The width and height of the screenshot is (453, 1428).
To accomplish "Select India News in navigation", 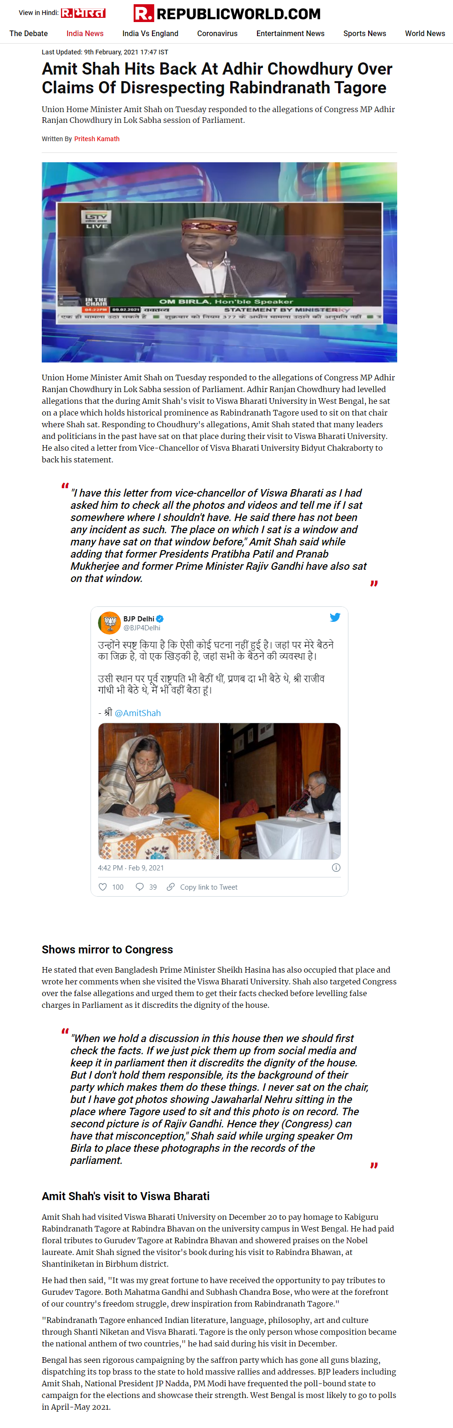I will click(85, 33).
